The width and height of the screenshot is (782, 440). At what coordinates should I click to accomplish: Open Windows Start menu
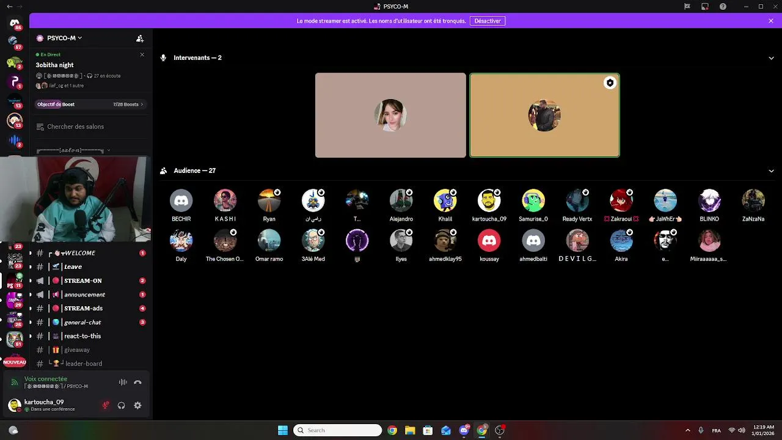point(283,430)
